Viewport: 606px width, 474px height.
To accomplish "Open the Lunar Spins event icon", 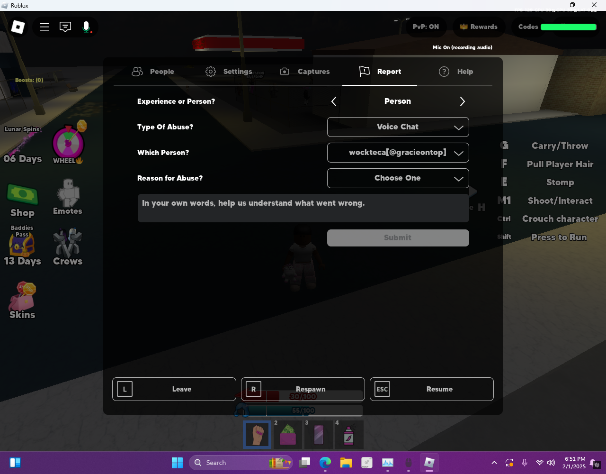I will 22,145.
